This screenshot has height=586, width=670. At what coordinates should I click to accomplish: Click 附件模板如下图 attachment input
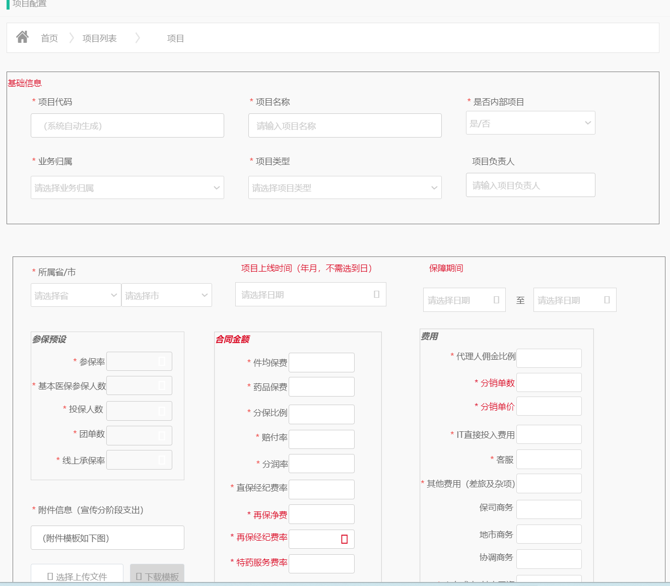107,538
